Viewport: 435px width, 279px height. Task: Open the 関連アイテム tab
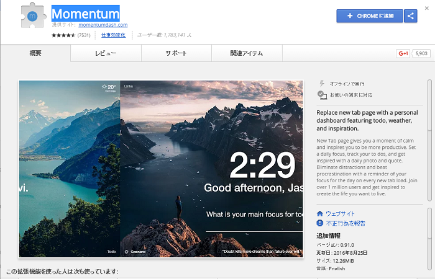coord(247,53)
